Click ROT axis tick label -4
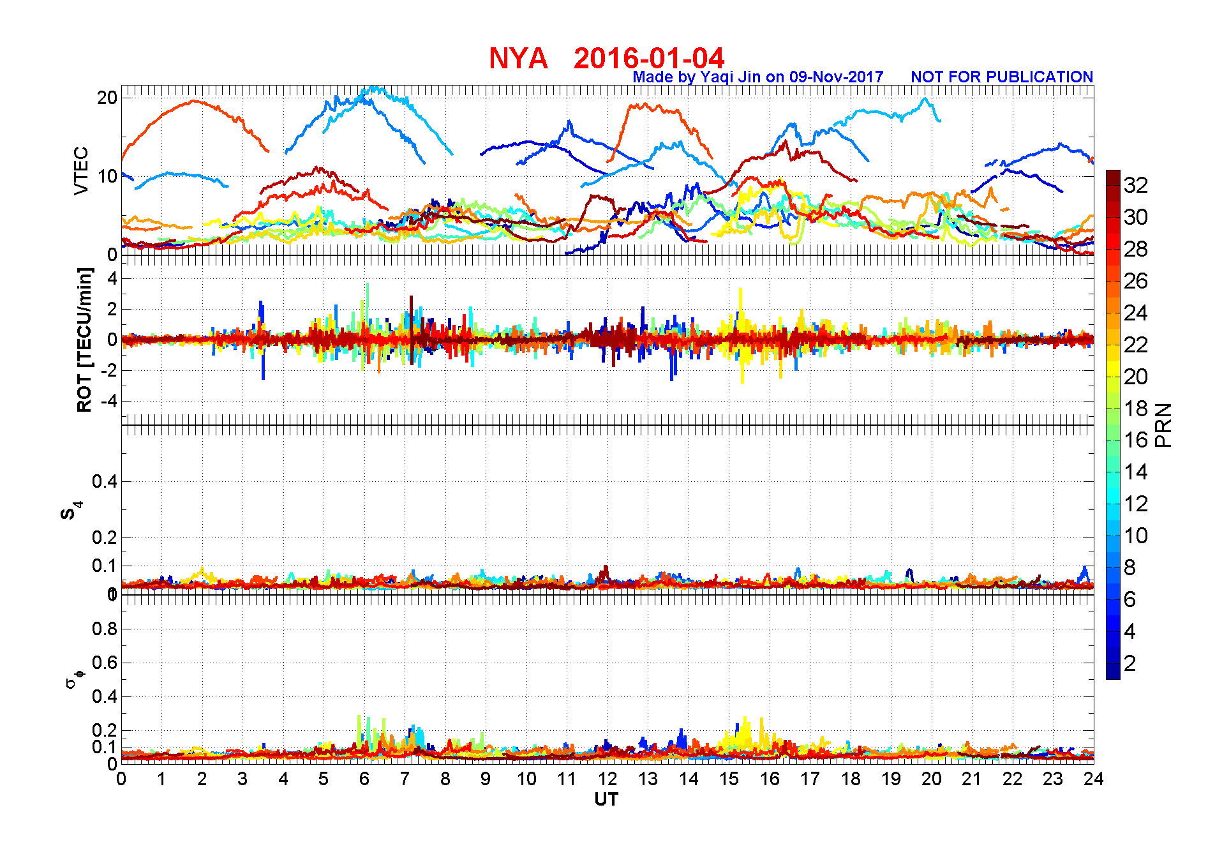1215x849 pixels. pos(109,401)
